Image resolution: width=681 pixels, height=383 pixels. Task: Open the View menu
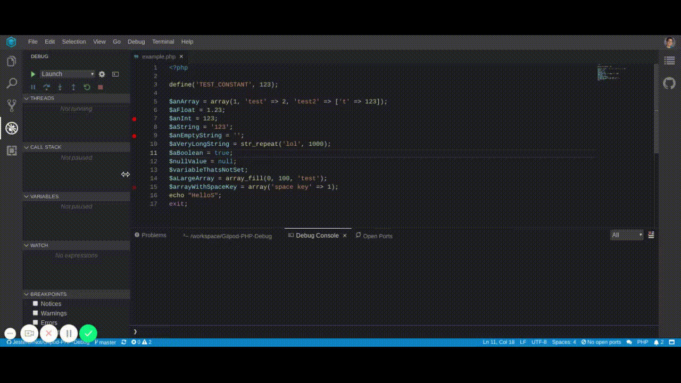point(99,41)
